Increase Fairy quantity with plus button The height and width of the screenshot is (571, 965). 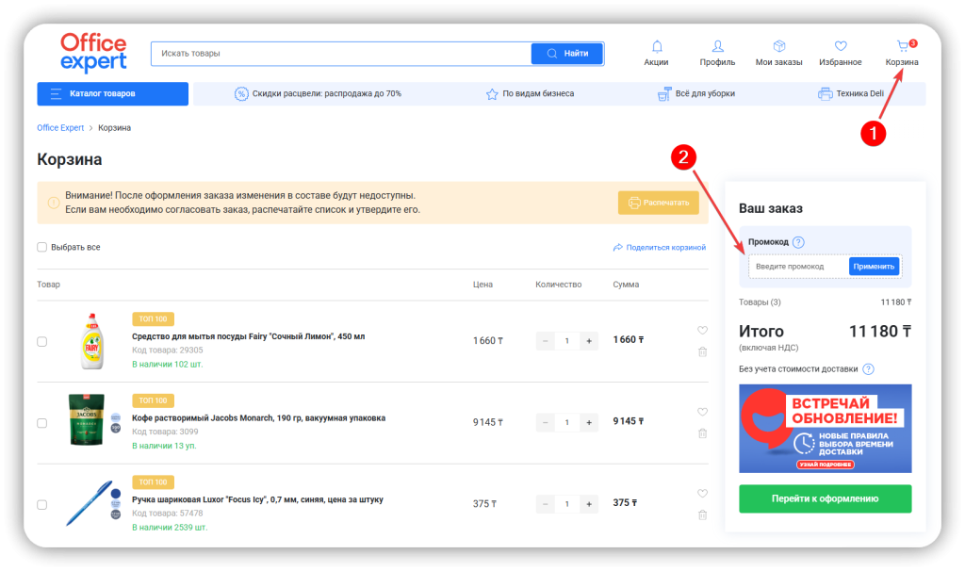(x=589, y=341)
